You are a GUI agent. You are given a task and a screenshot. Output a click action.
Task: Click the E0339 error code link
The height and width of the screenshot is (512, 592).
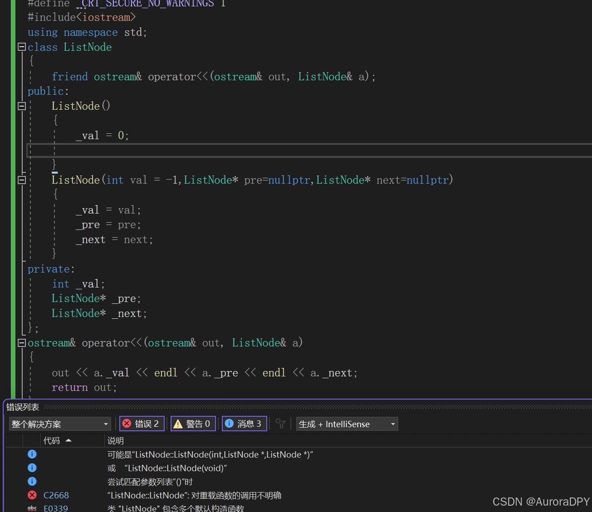(55, 508)
